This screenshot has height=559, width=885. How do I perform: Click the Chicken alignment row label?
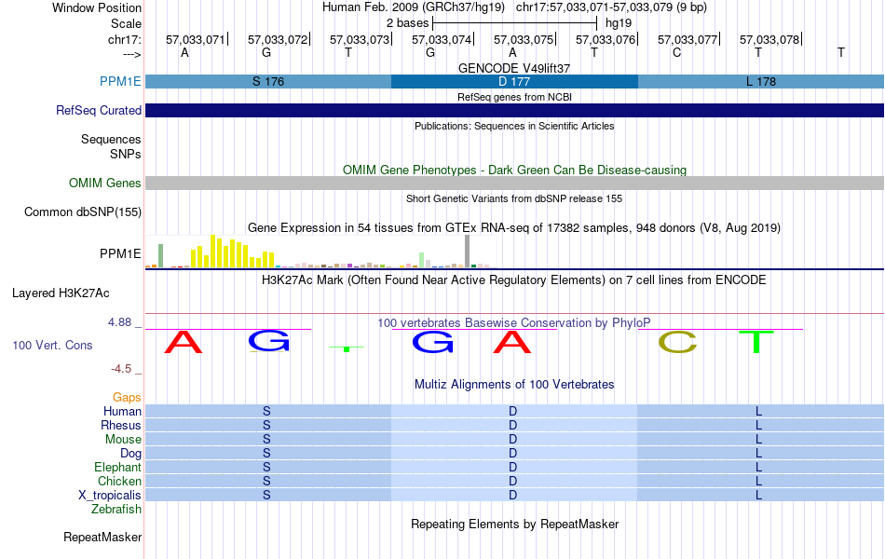(119, 481)
